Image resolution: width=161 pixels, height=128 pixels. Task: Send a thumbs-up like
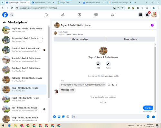[154, 116]
